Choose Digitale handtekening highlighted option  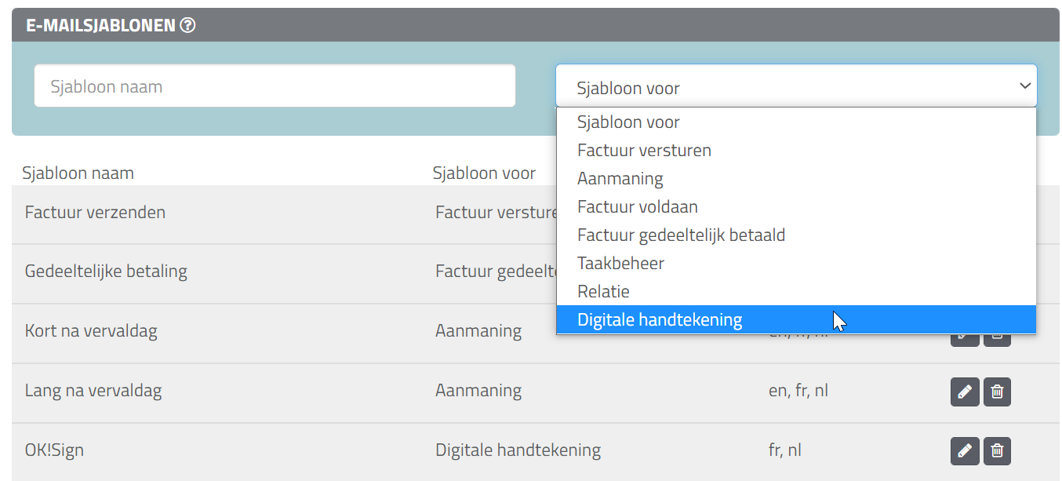point(659,319)
